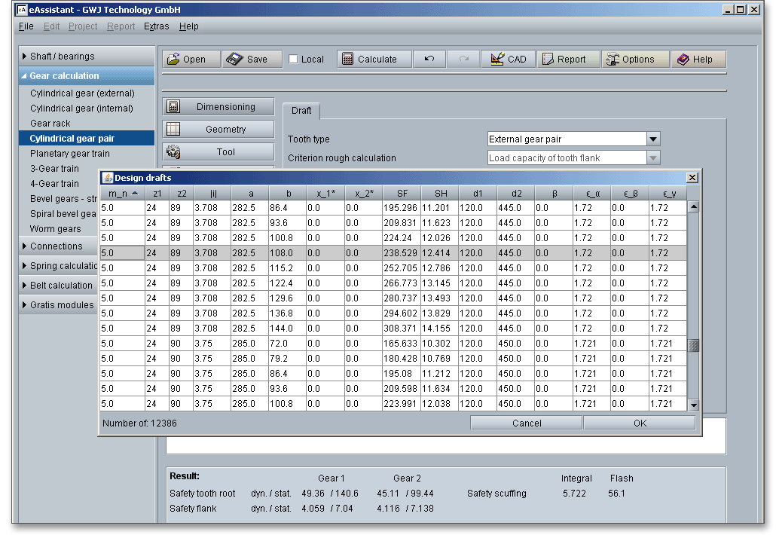Cancel the Design drafts dialog

point(526,423)
